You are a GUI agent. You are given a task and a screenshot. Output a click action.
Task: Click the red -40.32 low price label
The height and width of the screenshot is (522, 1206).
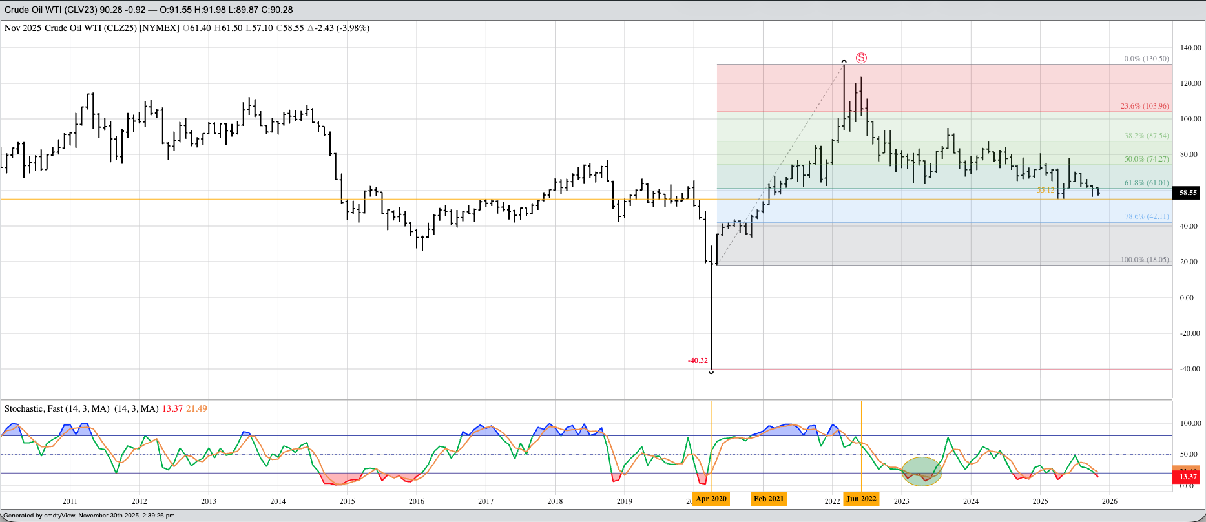pos(698,360)
